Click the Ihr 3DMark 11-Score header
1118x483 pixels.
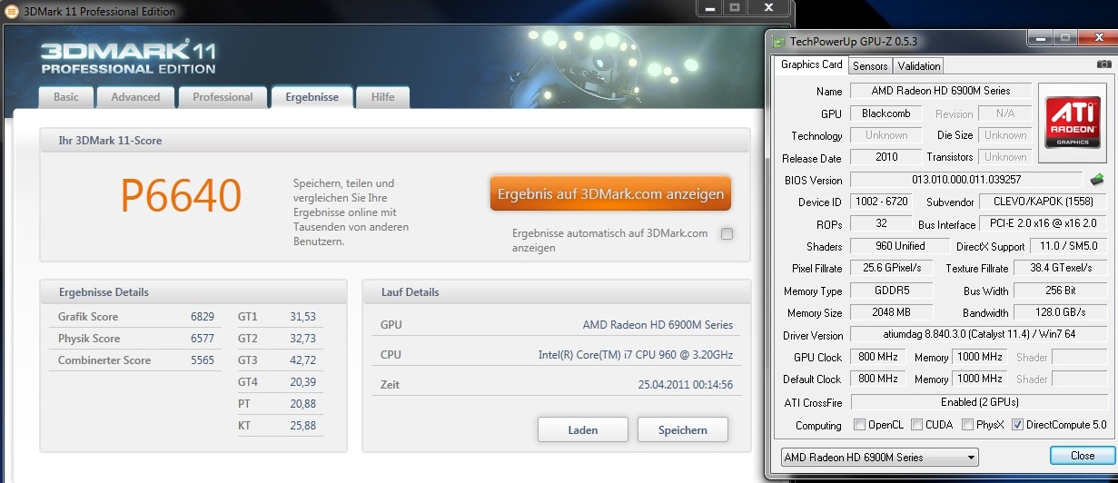[x=395, y=141]
